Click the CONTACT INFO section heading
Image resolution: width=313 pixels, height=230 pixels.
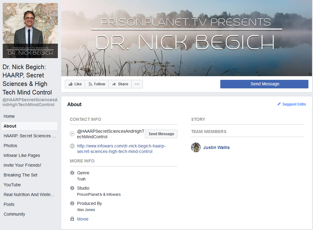coord(85,119)
